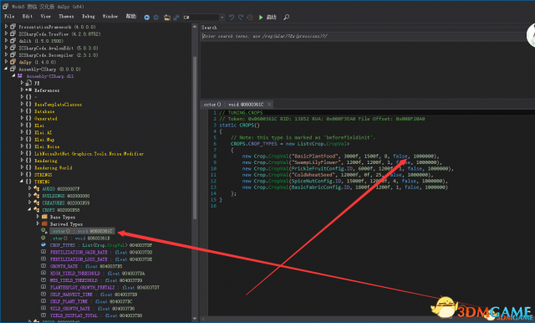Open the 帮助 help menu
This screenshot has height=323, width=535.
pos(131,17)
